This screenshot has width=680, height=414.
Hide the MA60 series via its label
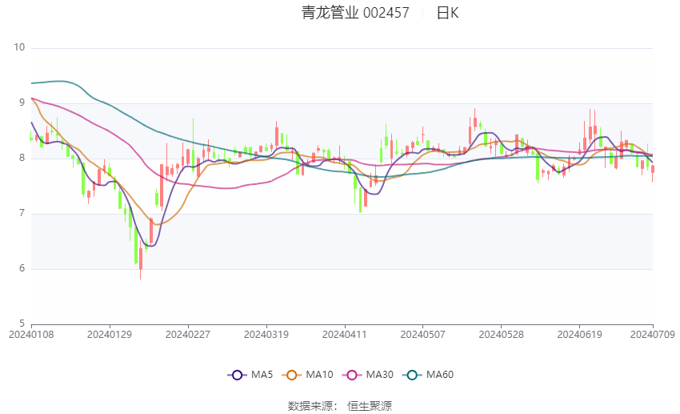coord(440,375)
